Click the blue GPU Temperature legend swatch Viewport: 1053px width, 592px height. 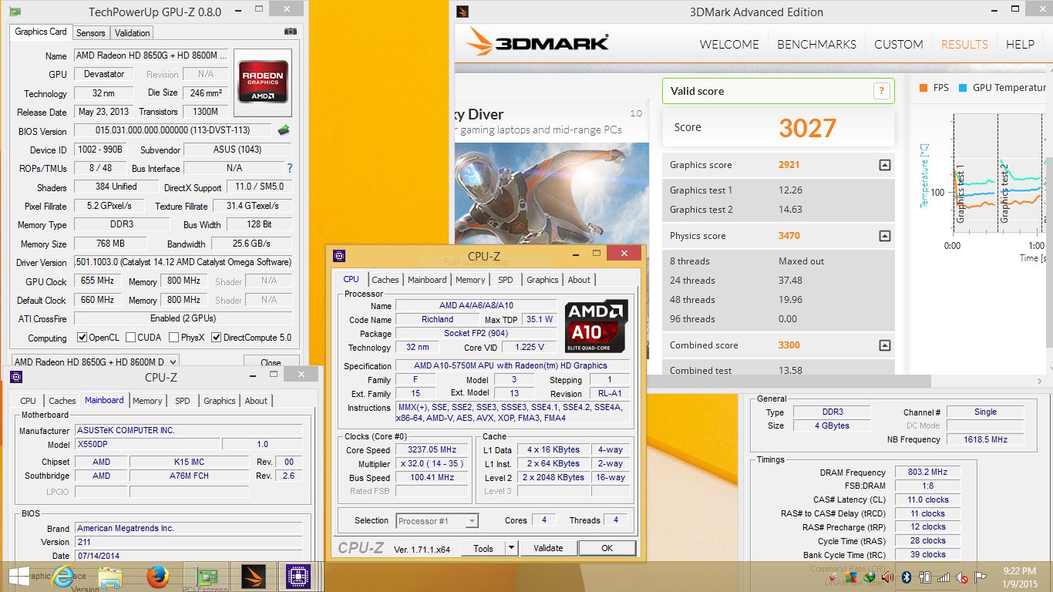coord(962,88)
